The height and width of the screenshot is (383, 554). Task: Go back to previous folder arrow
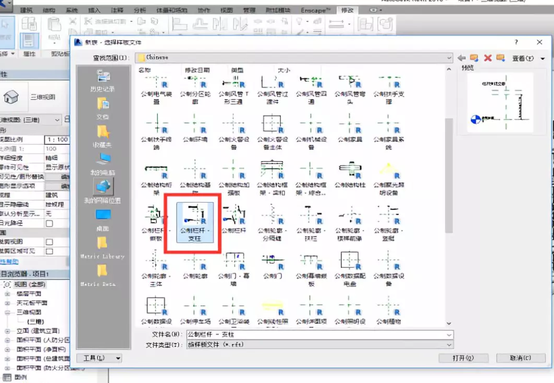[x=461, y=58]
